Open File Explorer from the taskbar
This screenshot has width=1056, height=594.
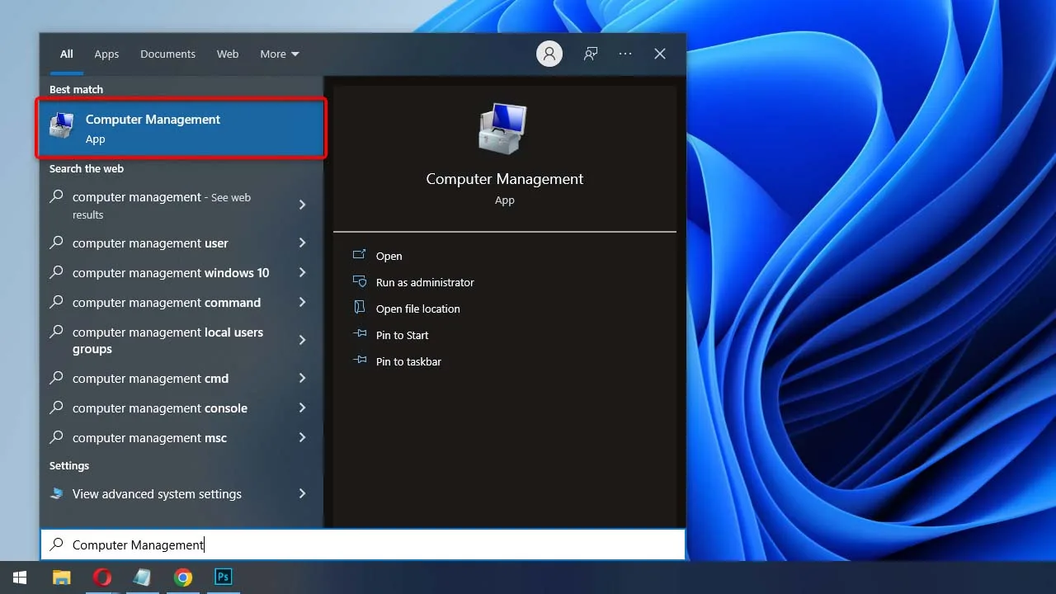pos(62,577)
